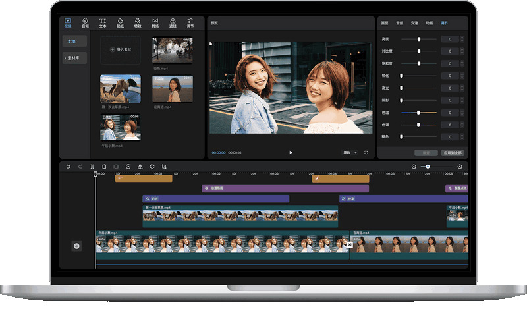Select the crop tool in timeline toolbar
This screenshot has height=309, width=527.
(x=164, y=167)
